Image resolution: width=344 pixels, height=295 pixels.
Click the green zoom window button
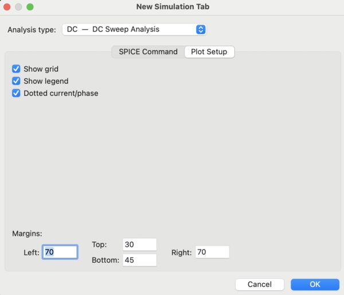pos(30,7)
